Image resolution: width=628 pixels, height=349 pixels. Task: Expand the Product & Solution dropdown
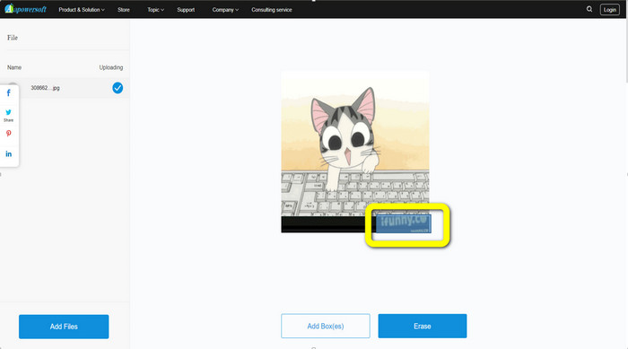(x=82, y=10)
